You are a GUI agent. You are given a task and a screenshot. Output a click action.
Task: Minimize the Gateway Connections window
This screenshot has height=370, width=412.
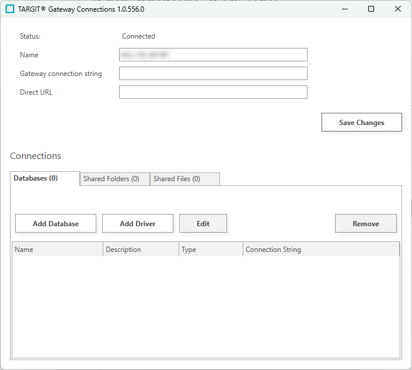pyautogui.click(x=345, y=9)
